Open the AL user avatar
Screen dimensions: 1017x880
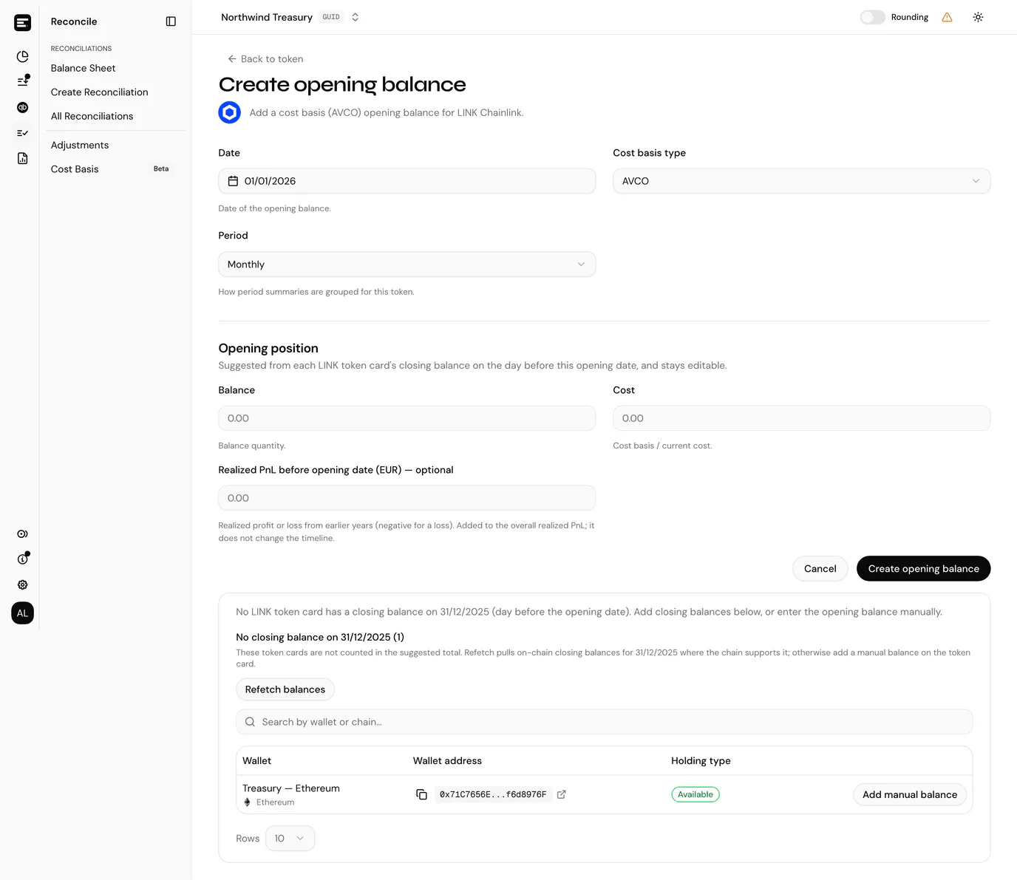(x=23, y=613)
